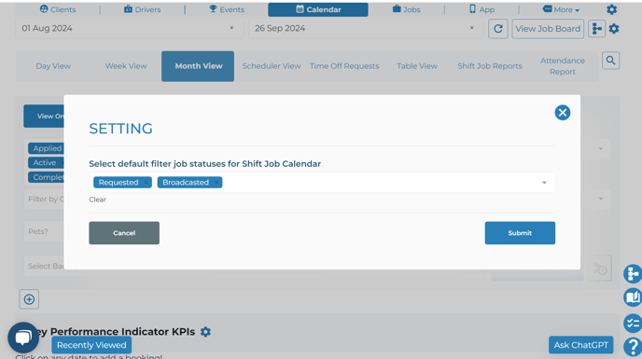Switch to Table View tab
Screen dimensions: 642x359
[417, 66]
